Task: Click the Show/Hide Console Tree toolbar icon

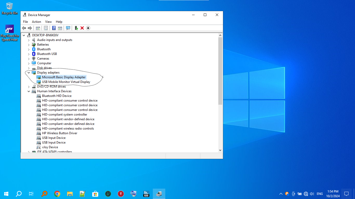Action: pos(38,28)
